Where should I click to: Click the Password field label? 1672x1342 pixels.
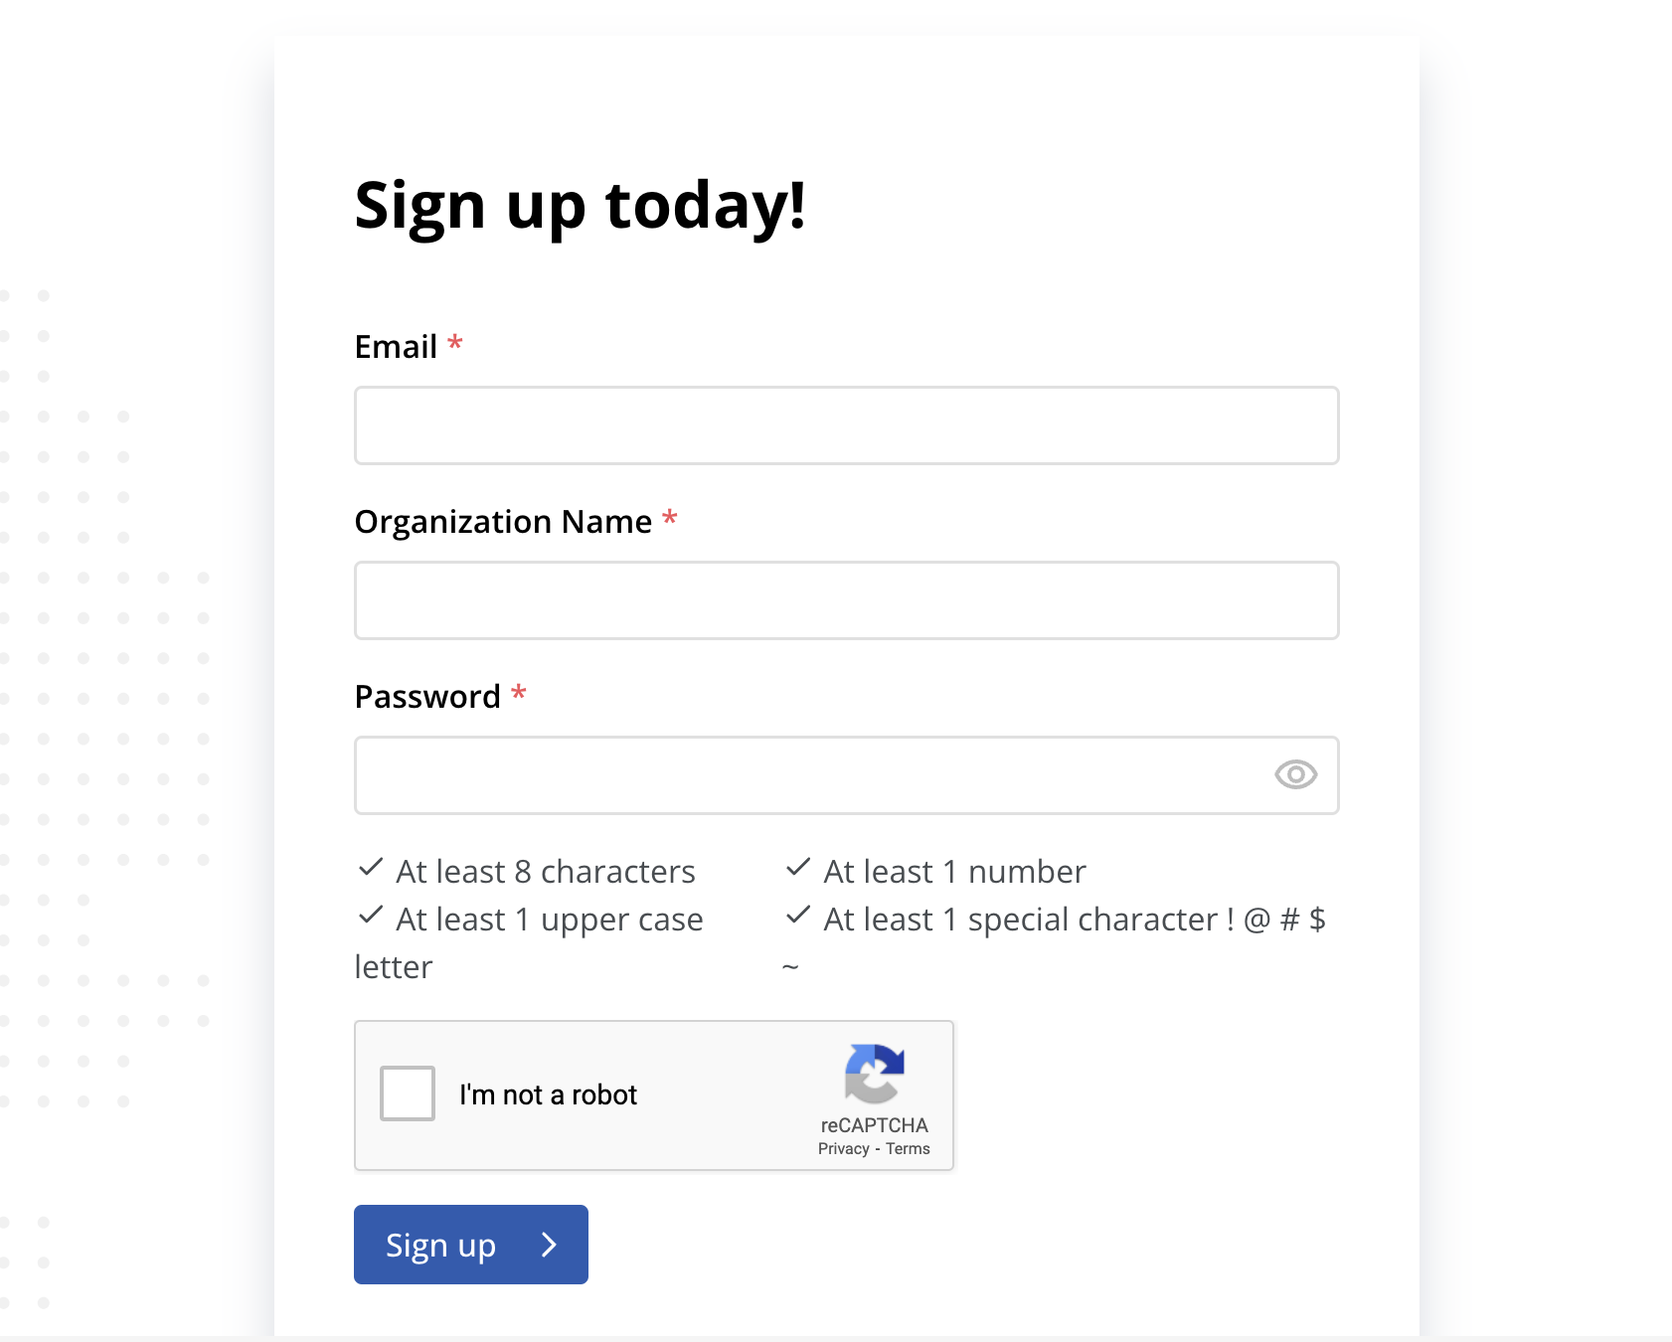coord(427,697)
